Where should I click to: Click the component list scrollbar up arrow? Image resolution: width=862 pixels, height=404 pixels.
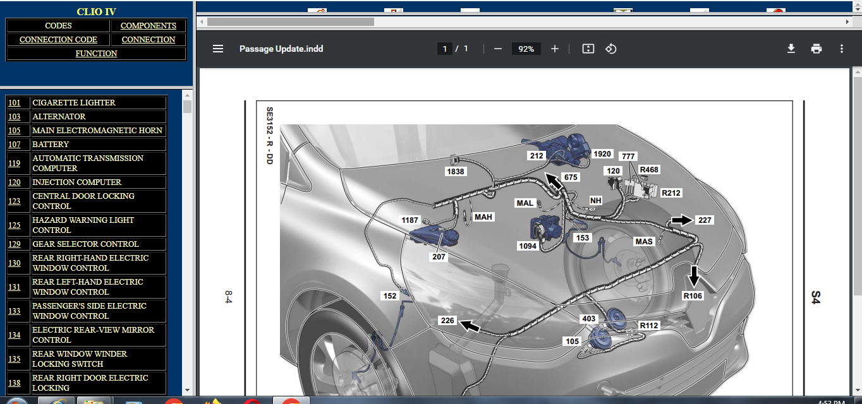pos(187,95)
